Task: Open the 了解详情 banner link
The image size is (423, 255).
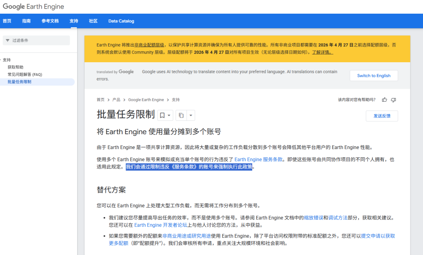Action: click(x=322, y=52)
